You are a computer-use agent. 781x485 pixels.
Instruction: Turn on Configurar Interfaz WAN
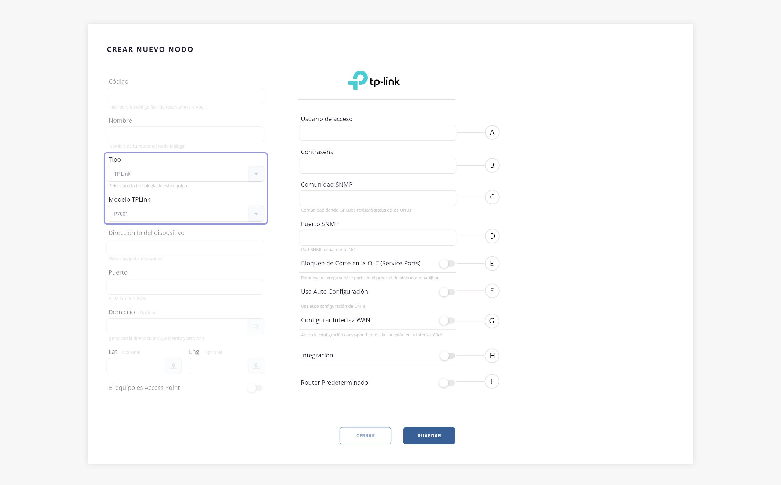point(447,321)
